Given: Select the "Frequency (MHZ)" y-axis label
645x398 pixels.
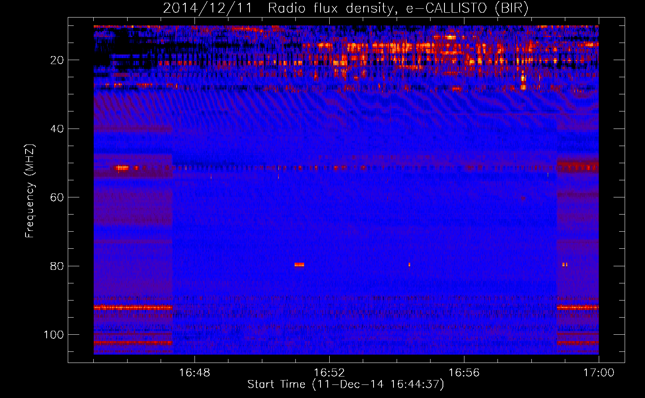Looking at the screenshot, I should click(30, 191).
